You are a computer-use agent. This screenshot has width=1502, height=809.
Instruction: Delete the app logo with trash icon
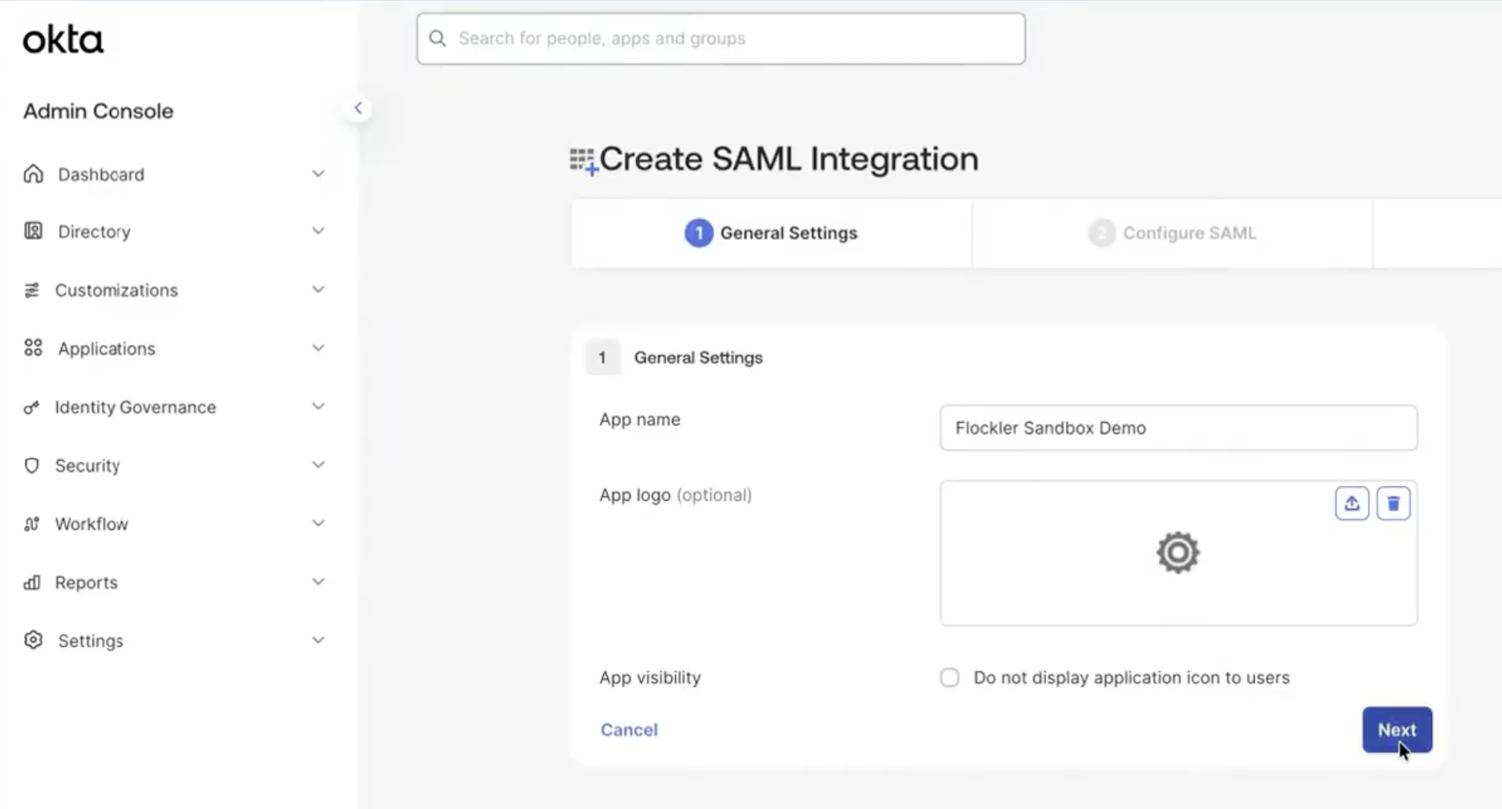[x=1394, y=503]
